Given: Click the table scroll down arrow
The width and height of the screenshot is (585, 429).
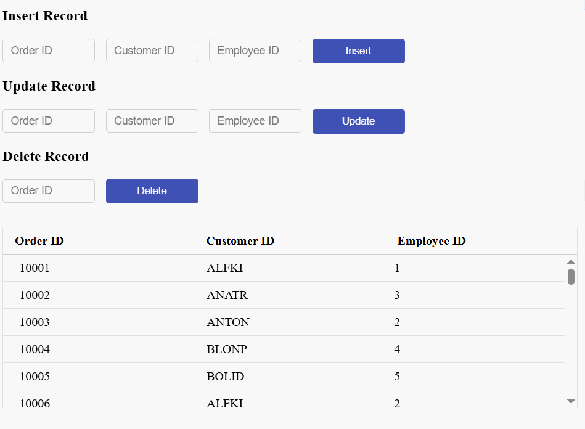Looking at the screenshot, I should click(x=571, y=401).
